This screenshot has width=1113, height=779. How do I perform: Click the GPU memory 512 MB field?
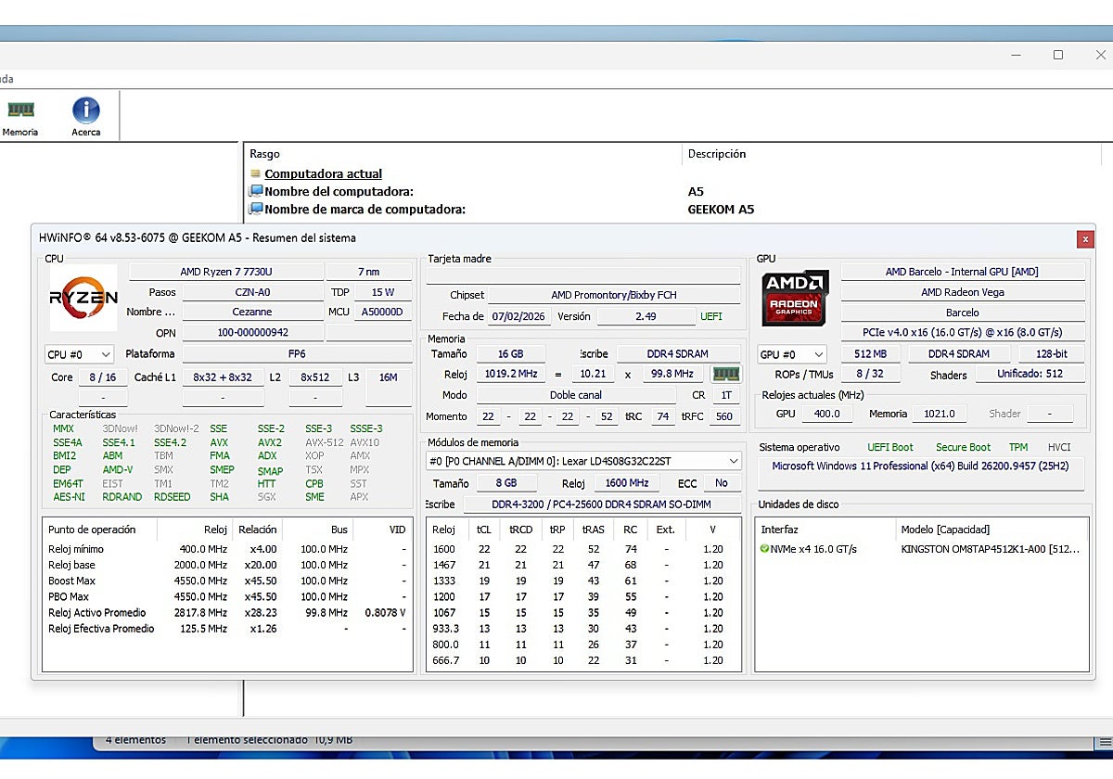(x=869, y=353)
